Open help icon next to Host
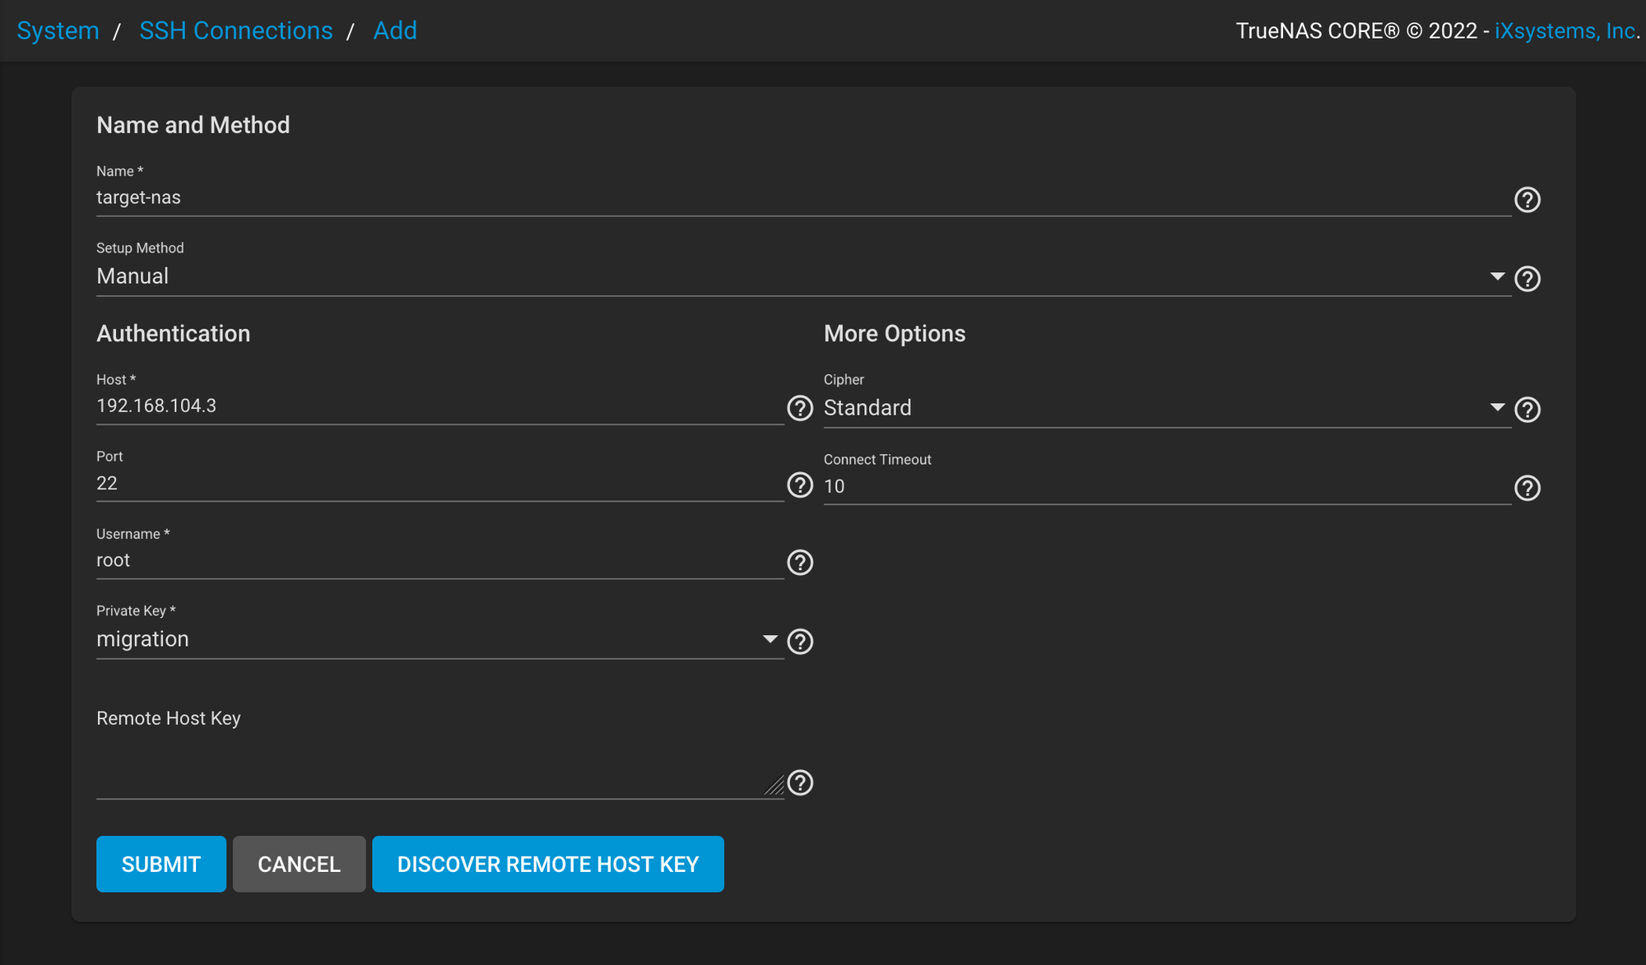The height and width of the screenshot is (965, 1646). point(800,408)
